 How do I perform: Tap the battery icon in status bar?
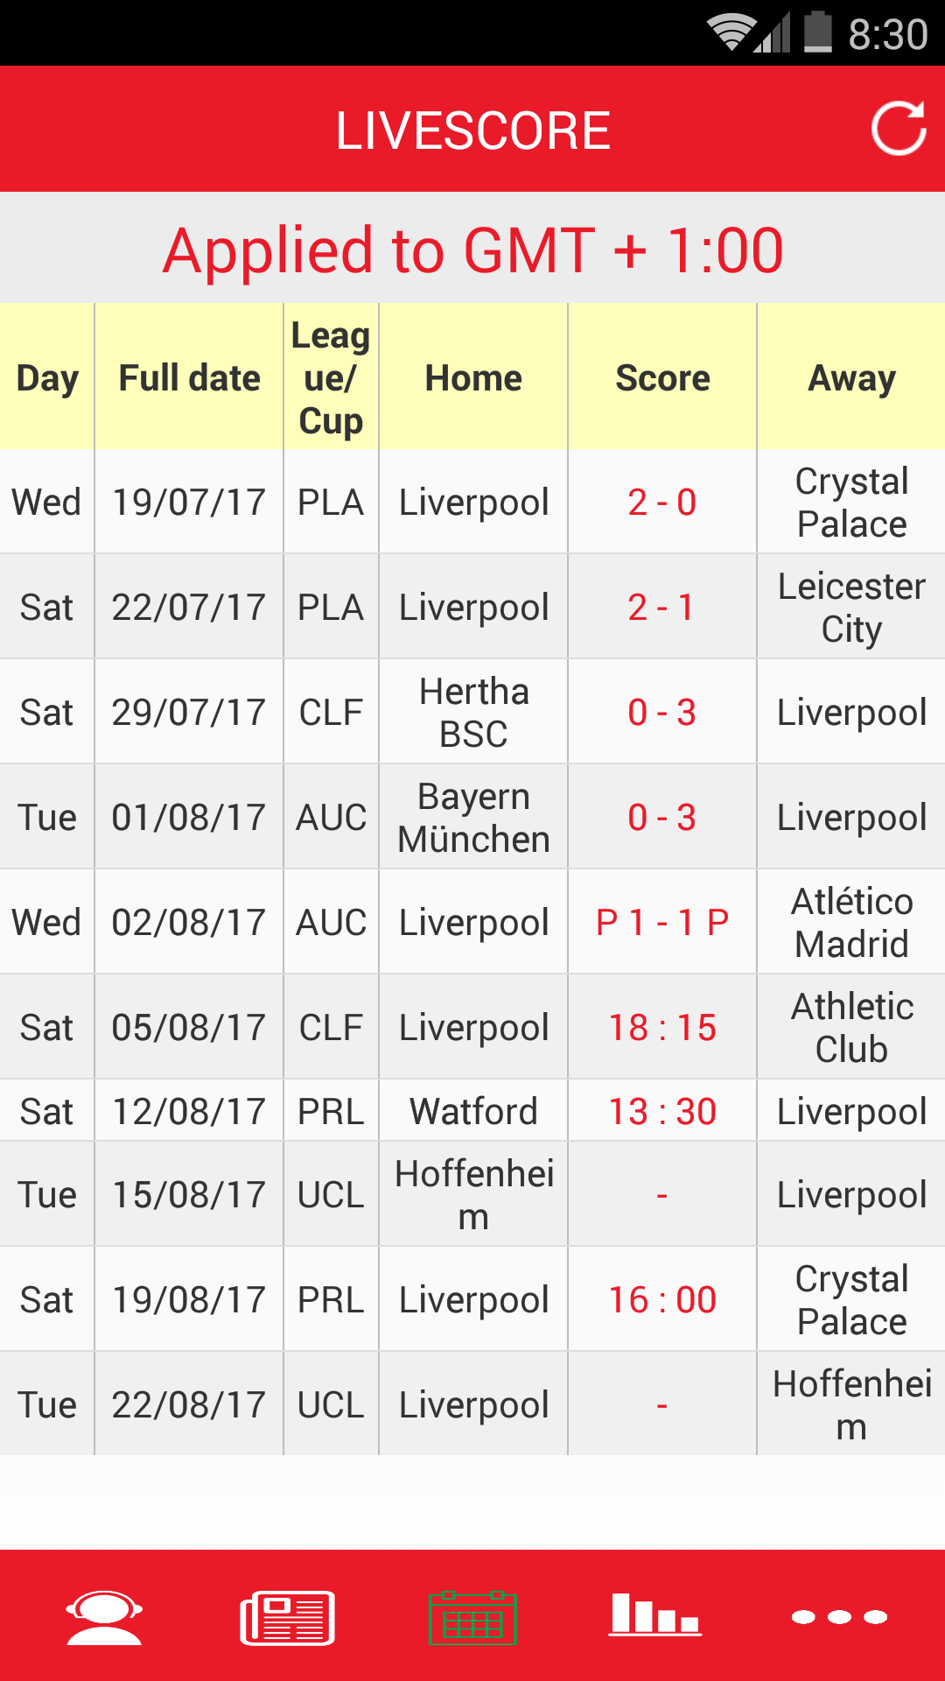818,33
